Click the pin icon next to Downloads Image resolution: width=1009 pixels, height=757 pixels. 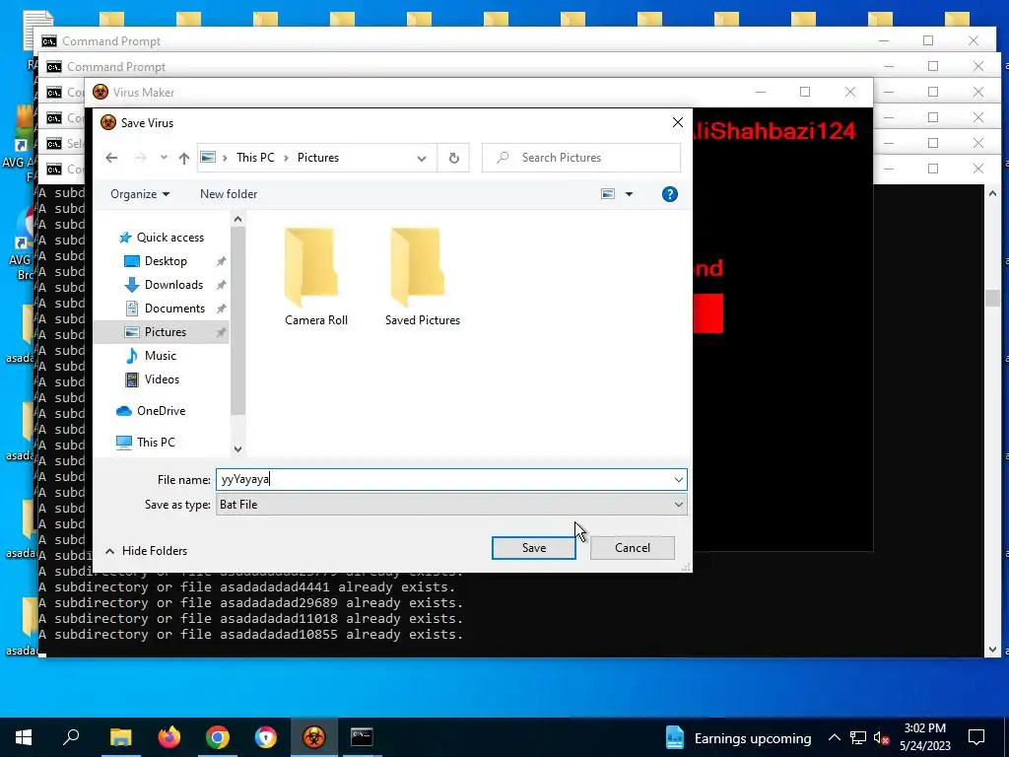coord(221,285)
